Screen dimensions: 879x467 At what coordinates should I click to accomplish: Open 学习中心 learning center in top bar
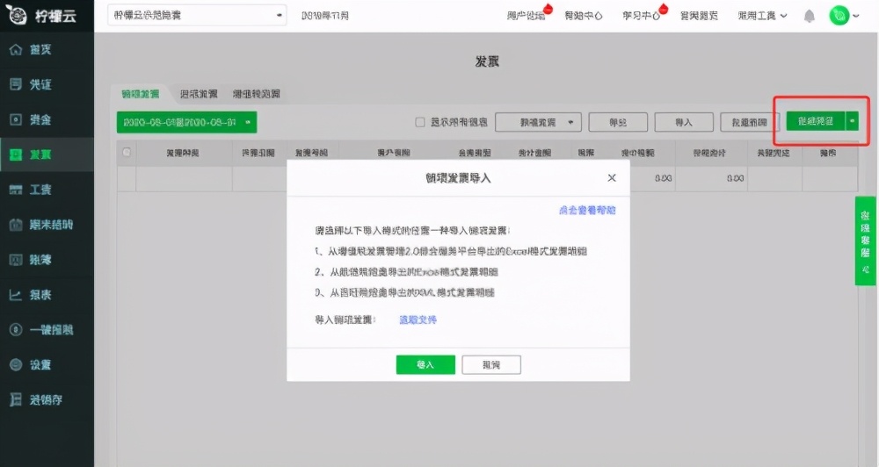[642, 16]
